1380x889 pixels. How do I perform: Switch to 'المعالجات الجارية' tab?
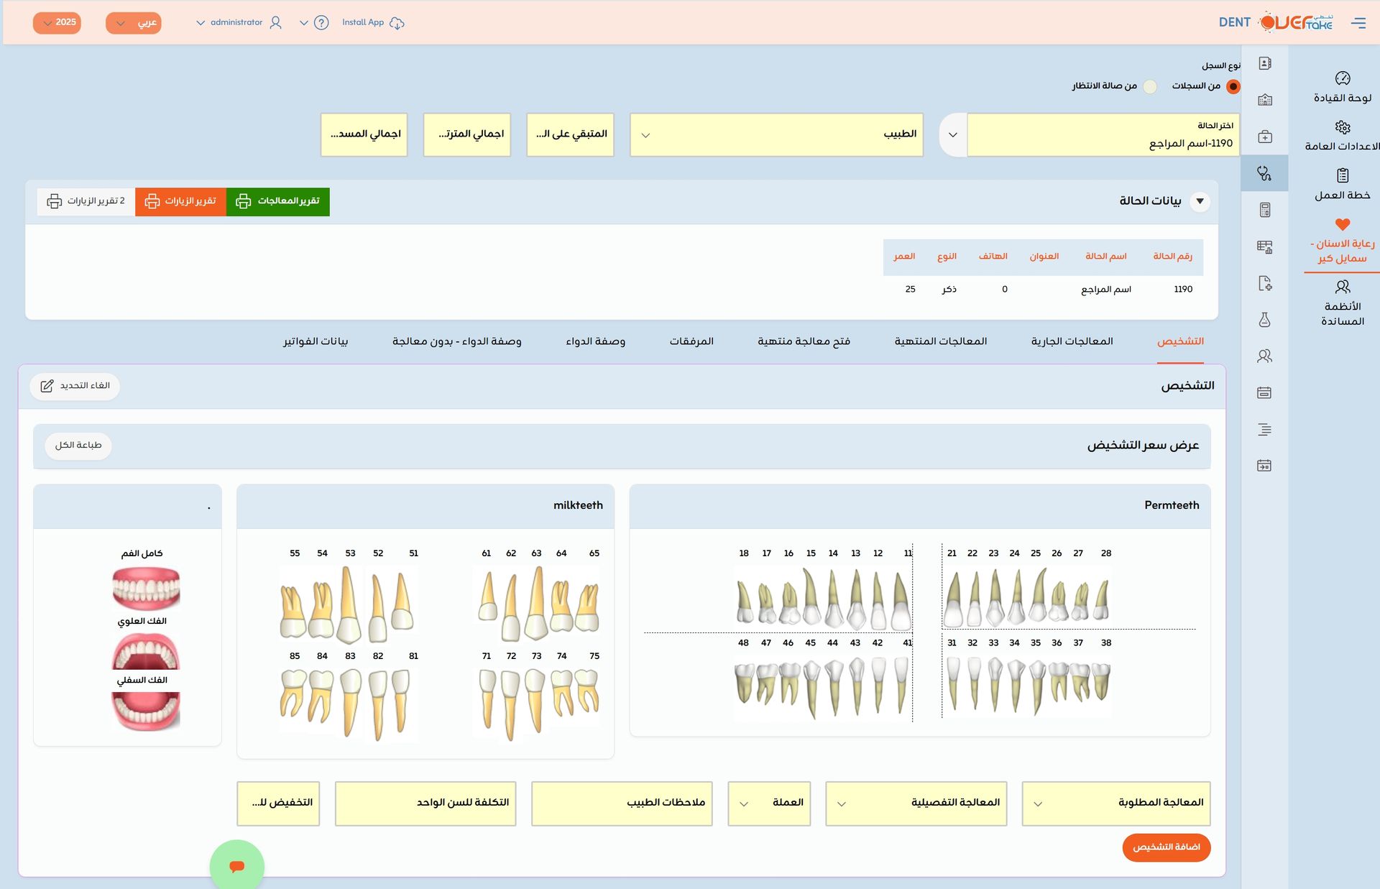1072,341
